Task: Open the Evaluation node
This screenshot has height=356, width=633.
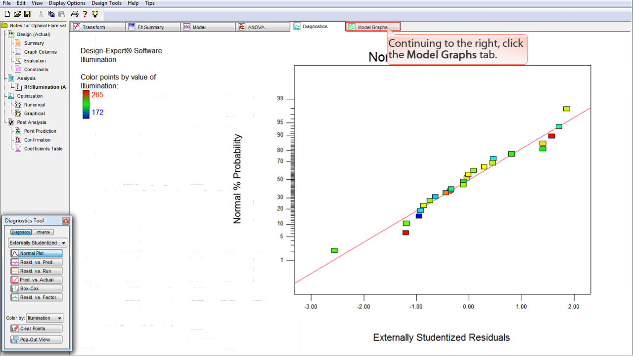Action: pyautogui.click(x=31, y=61)
